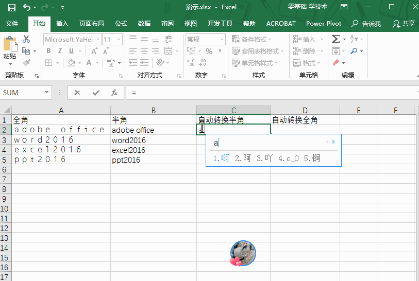Click the 删除 cells button
This screenshot has width=419, height=281.
(305, 51)
